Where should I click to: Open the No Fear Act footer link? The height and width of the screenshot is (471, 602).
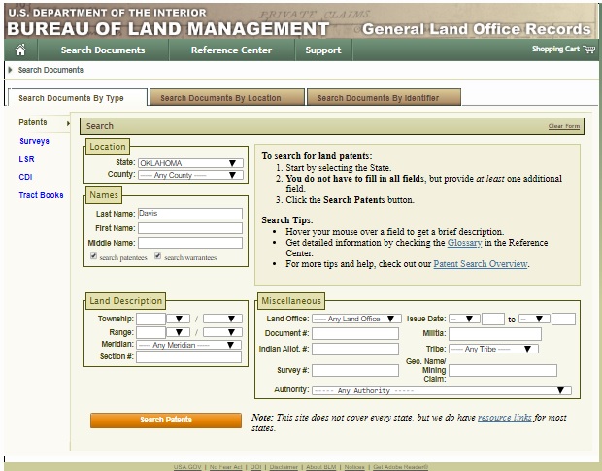[225, 467]
